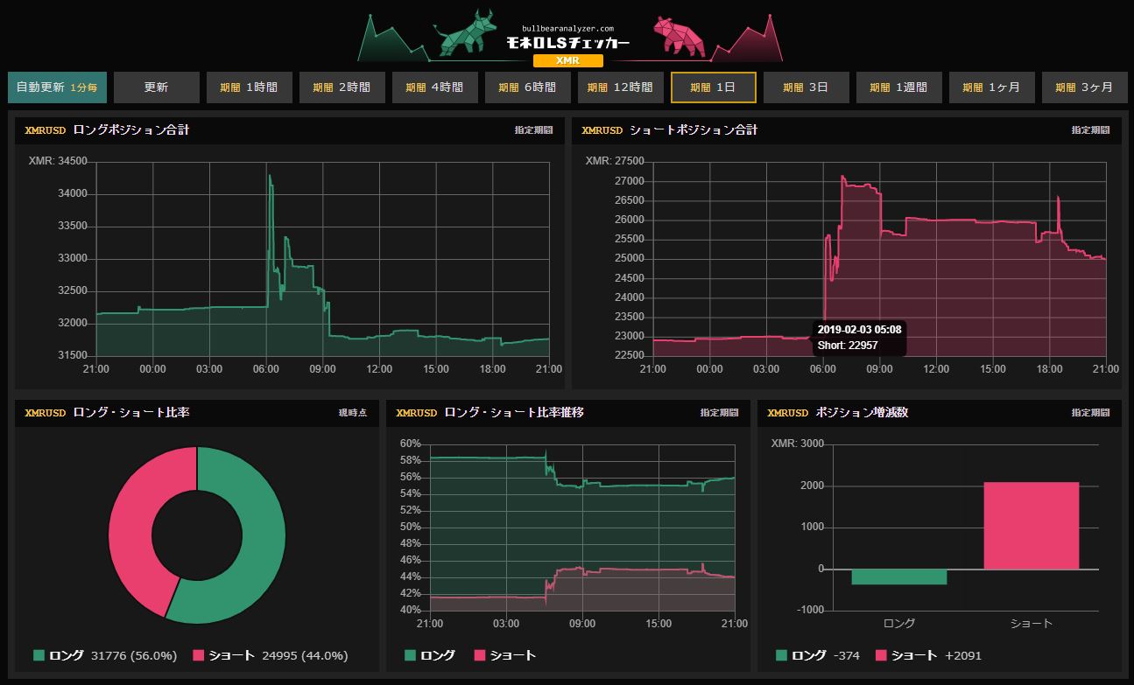Click the XMRUSD label on the short position panel

[602, 130]
